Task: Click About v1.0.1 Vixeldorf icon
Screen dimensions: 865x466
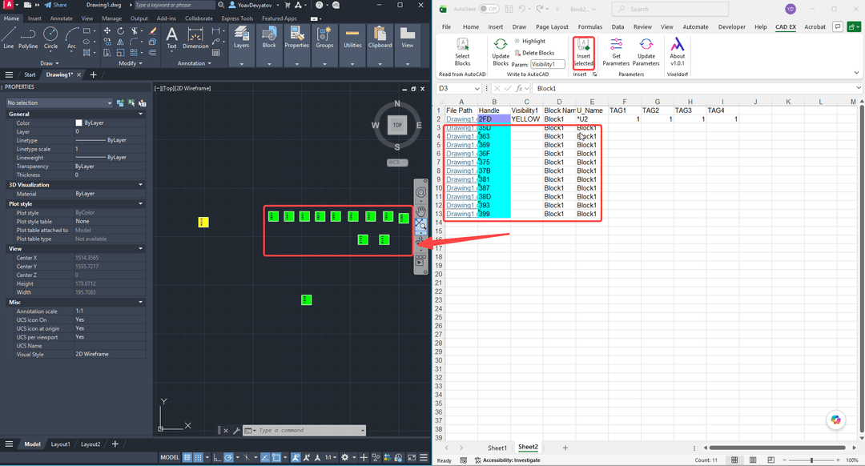Action: pos(678,52)
